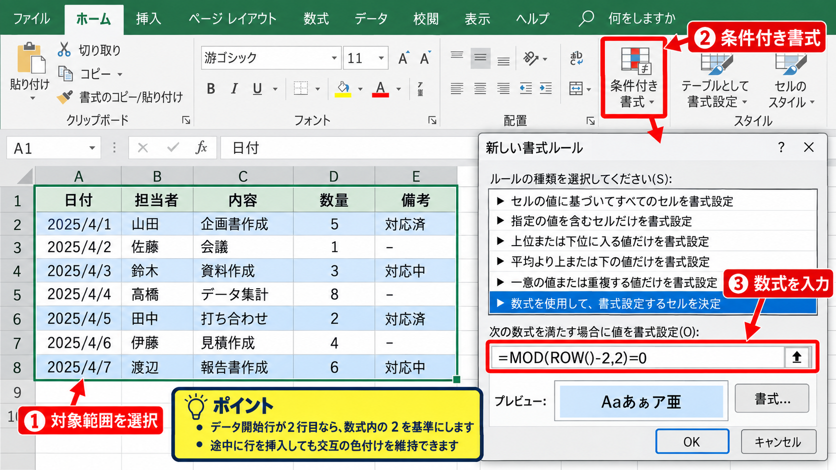Open the font color dropdown arrow
836x470 pixels.
tap(398, 89)
